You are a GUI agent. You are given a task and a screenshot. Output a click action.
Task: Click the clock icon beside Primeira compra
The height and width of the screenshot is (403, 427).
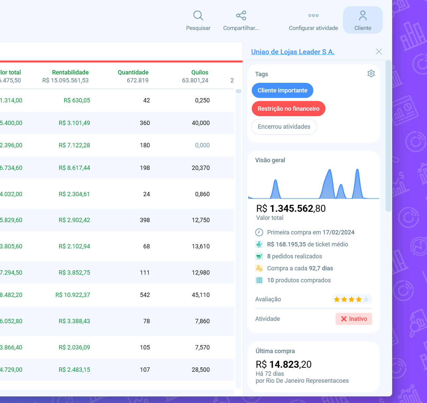coord(259,232)
